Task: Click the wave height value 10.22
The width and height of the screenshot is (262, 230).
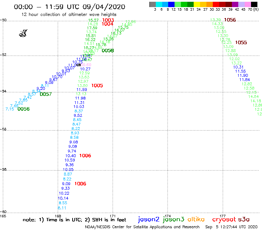Action: pyautogui.click(x=64, y=193)
